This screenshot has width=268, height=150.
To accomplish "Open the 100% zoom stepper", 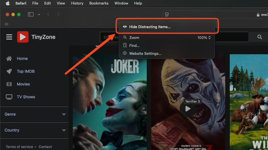I will click(204, 38).
